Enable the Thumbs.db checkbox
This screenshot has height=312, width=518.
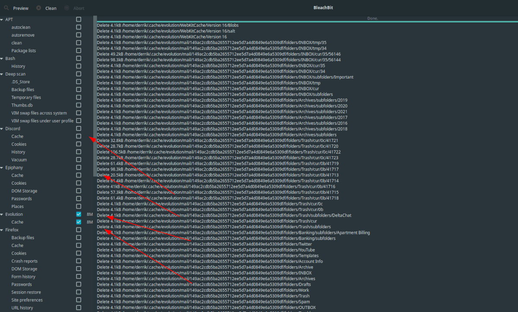coord(79,105)
